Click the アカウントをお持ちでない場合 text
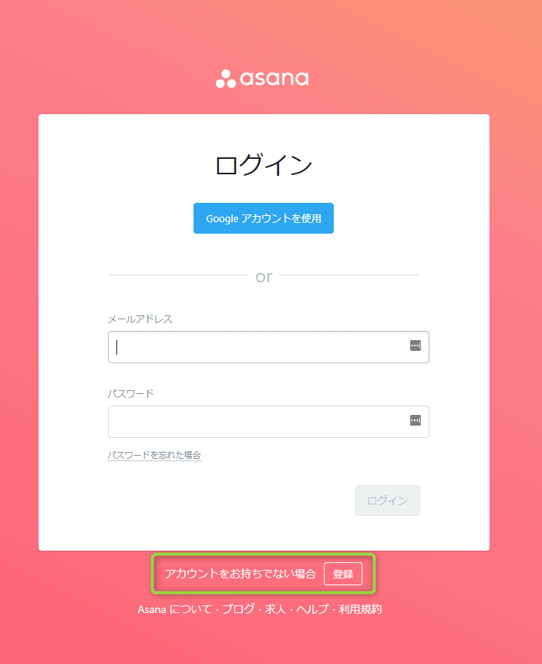 point(241,574)
